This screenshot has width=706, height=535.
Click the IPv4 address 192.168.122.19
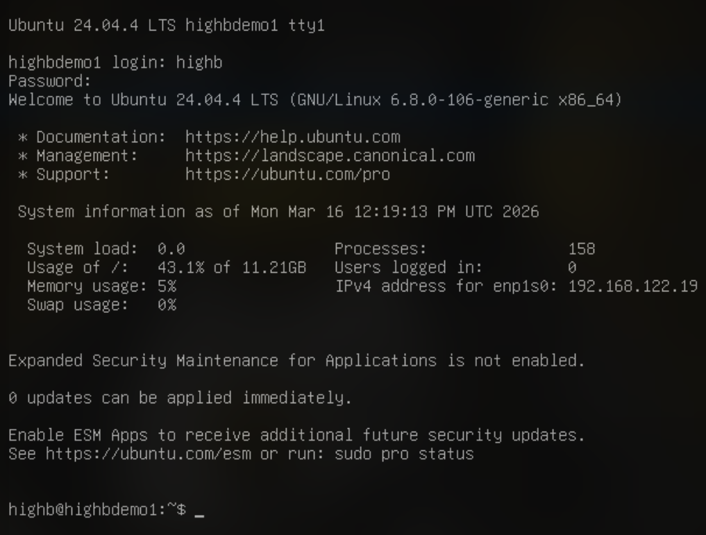point(633,287)
